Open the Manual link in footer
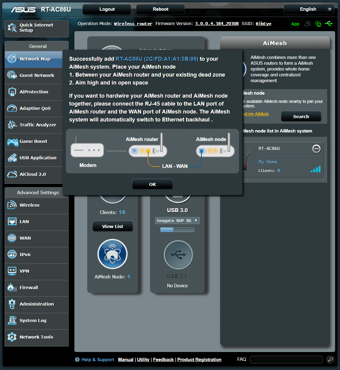 [x=126, y=360]
